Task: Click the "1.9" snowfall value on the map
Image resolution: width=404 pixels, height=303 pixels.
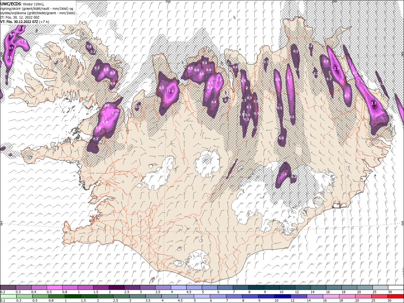Action: [x=171, y=91]
